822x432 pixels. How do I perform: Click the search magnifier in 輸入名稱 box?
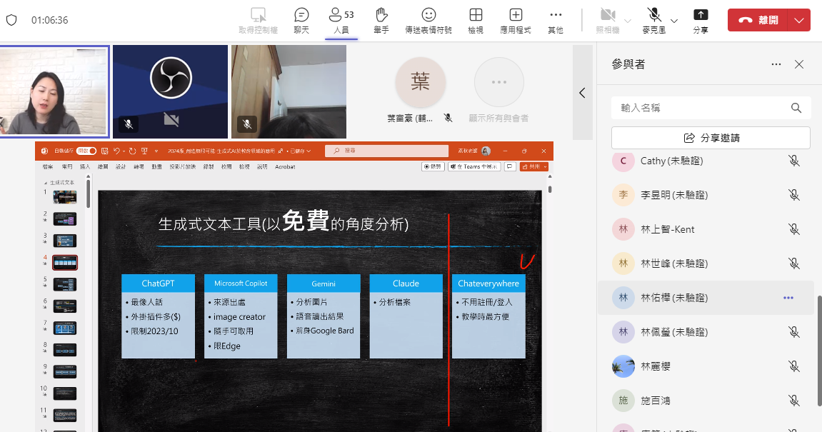point(796,108)
